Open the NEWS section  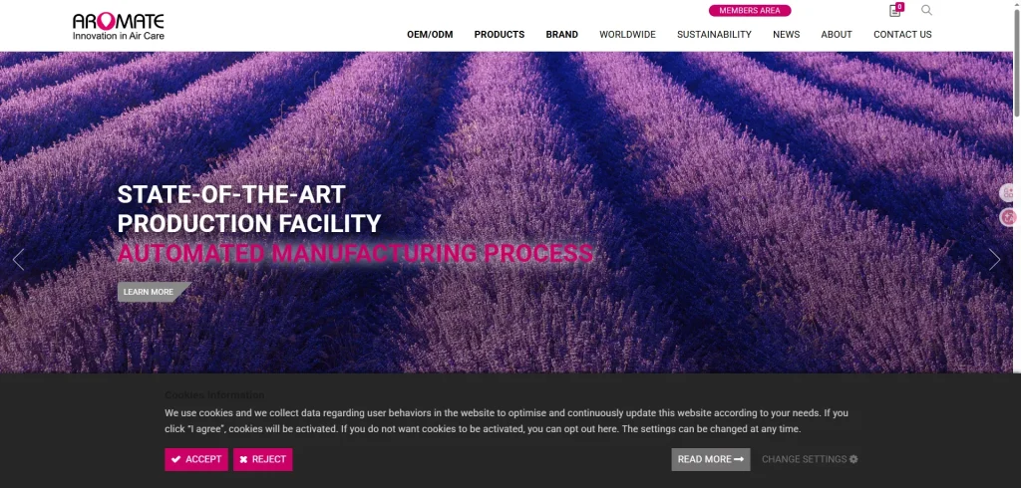pos(787,35)
